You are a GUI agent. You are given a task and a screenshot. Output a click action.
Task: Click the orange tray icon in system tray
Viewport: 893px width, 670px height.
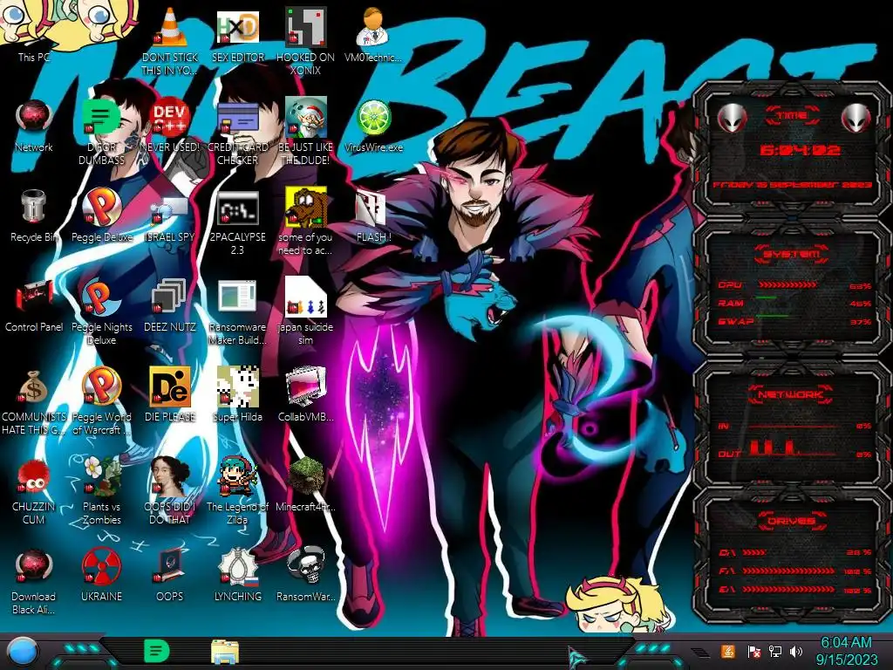click(728, 651)
